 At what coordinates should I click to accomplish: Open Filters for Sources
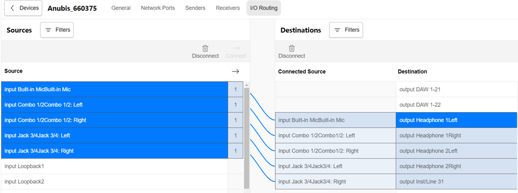[57, 30]
